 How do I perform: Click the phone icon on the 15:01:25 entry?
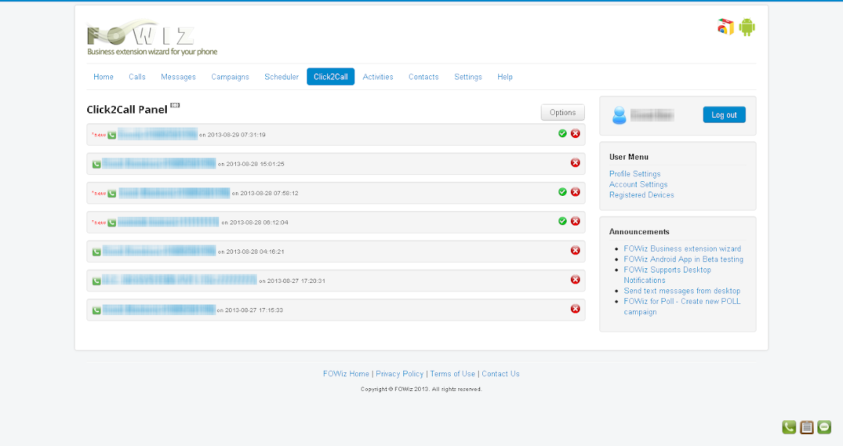pos(96,164)
